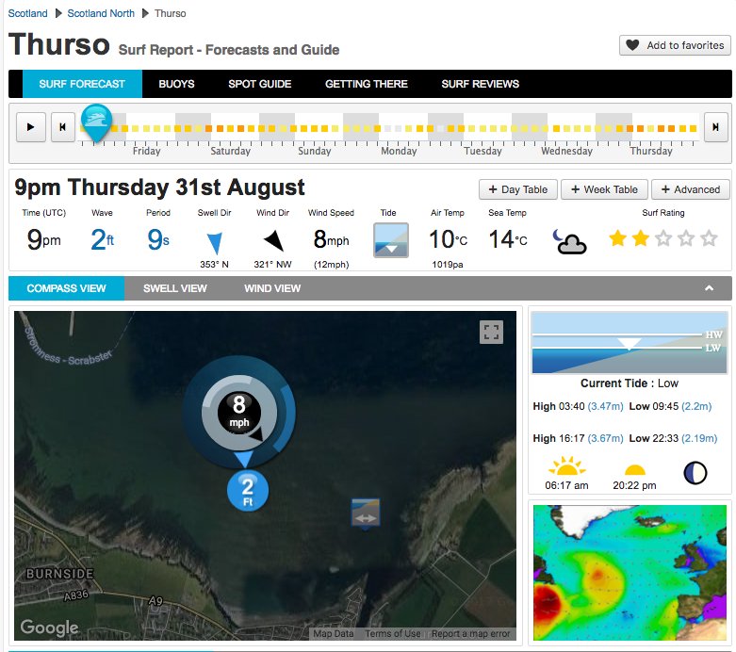Click the sunset icon above 20:22 pm
Image resolution: width=736 pixels, height=652 pixels.
click(634, 469)
